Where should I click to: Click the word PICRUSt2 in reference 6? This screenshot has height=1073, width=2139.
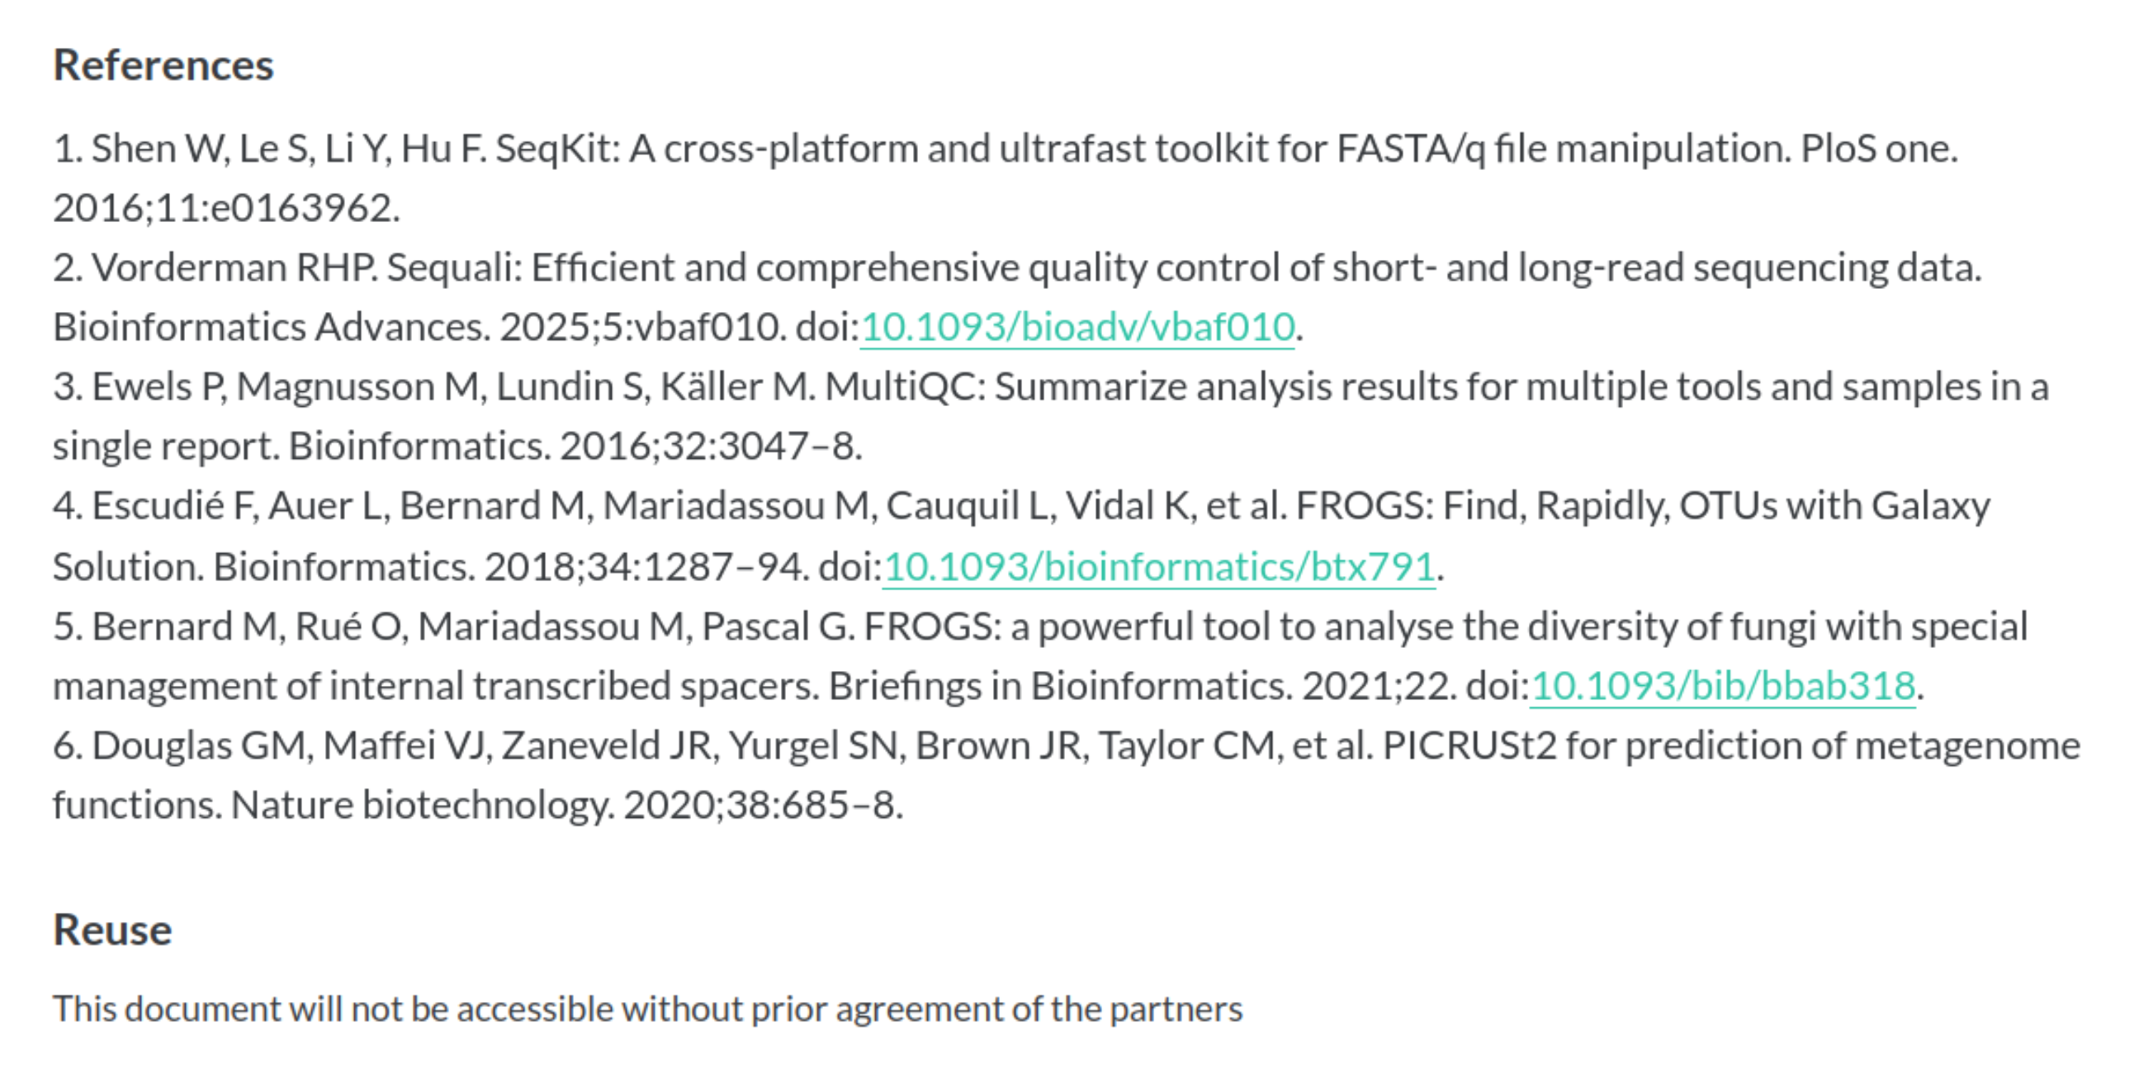point(1469,746)
